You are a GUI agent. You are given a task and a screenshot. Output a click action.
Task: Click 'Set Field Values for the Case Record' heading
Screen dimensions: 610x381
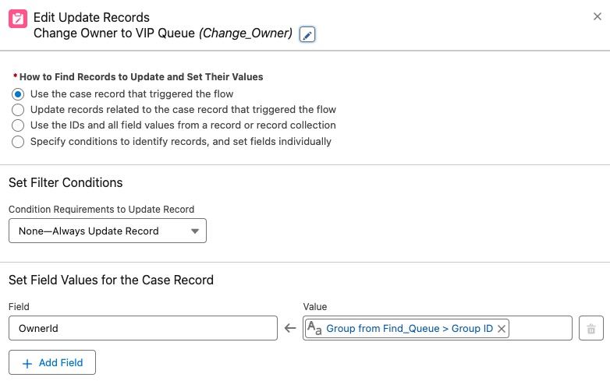point(111,280)
